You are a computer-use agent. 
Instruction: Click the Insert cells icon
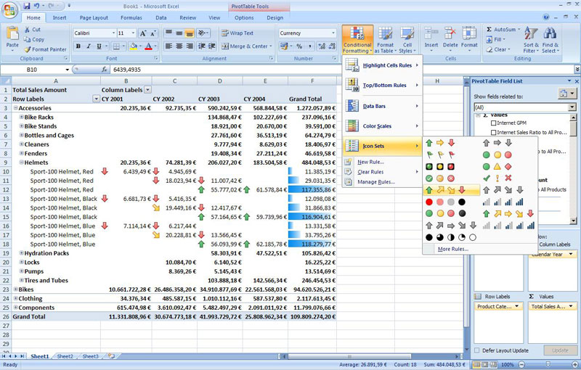[431, 33]
